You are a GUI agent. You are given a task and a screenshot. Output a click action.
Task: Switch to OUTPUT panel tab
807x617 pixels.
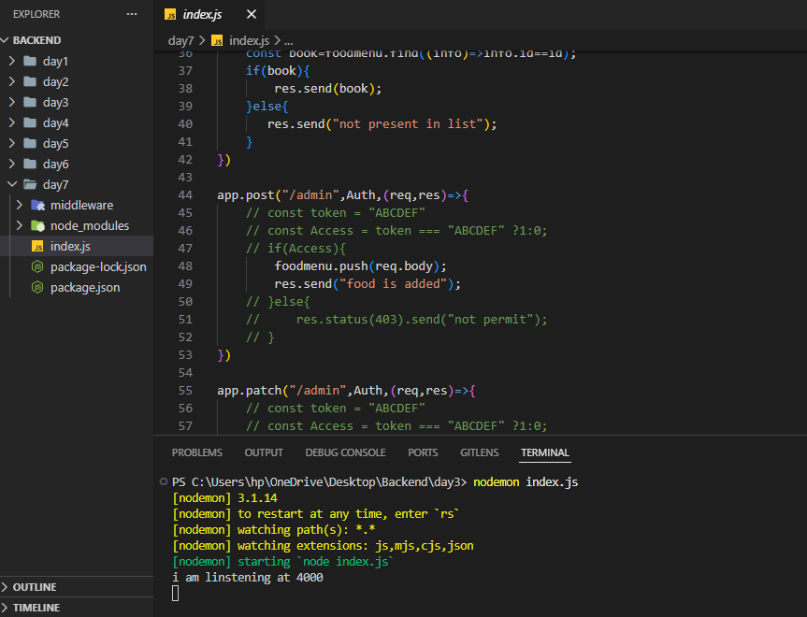point(264,452)
